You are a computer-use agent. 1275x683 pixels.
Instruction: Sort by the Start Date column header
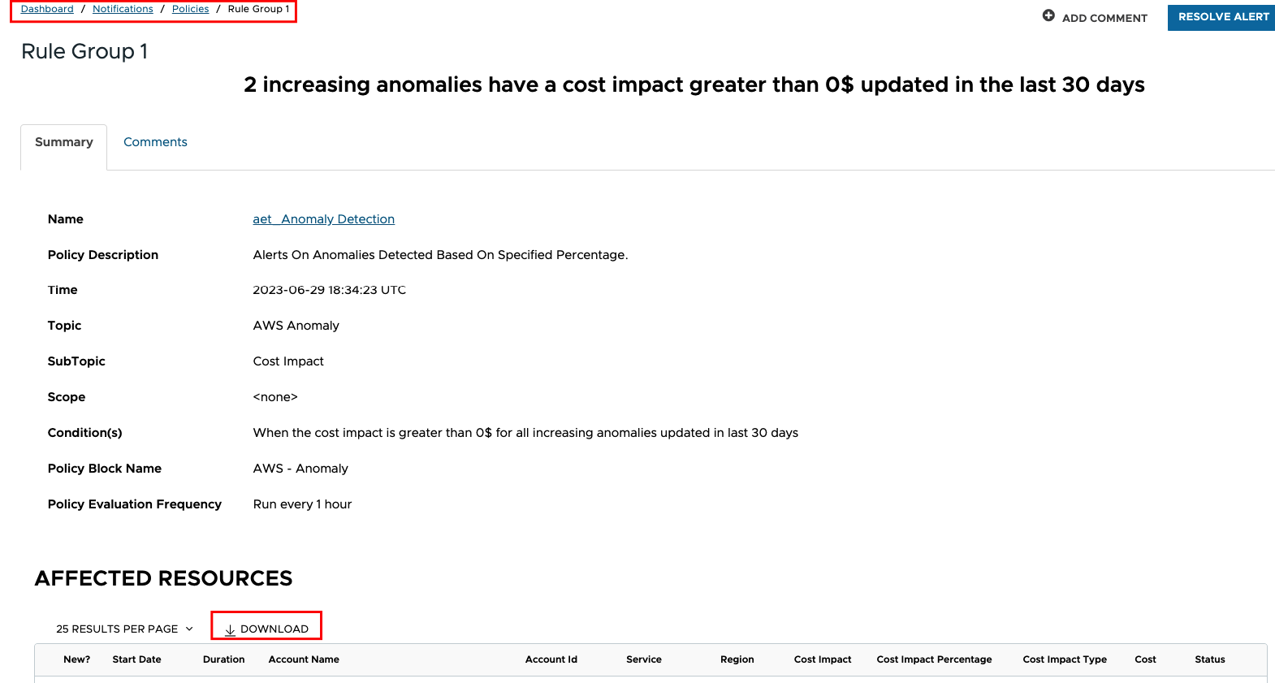click(136, 659)
